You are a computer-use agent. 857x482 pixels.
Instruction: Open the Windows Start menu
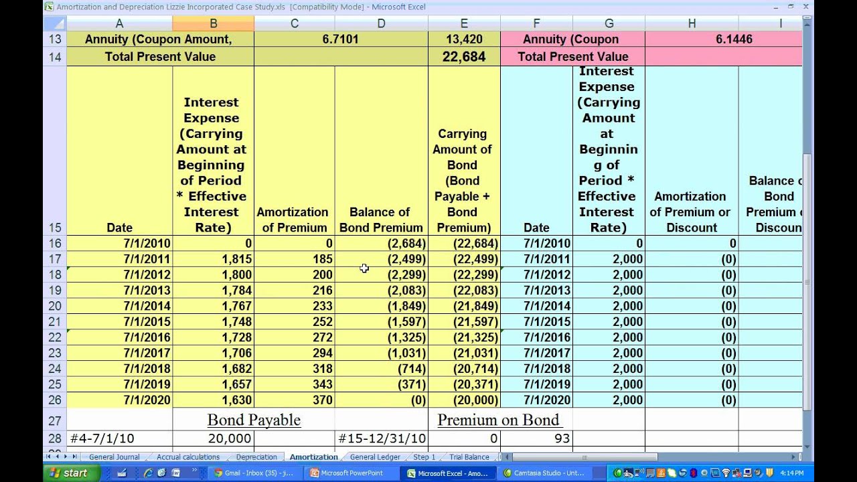point(68,473)
